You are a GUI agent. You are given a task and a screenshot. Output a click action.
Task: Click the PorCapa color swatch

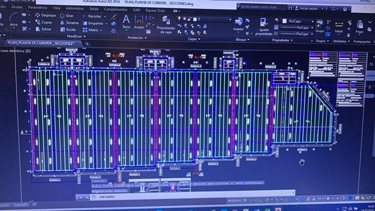[x=284, y=21]
